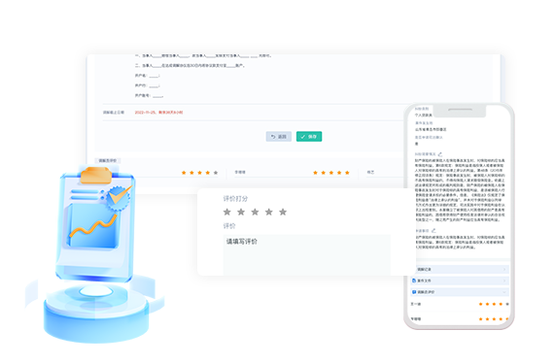Select the fourth grey star under 评价打分
Viewport: 554px width, 364px height.
(x=269, y=212)
